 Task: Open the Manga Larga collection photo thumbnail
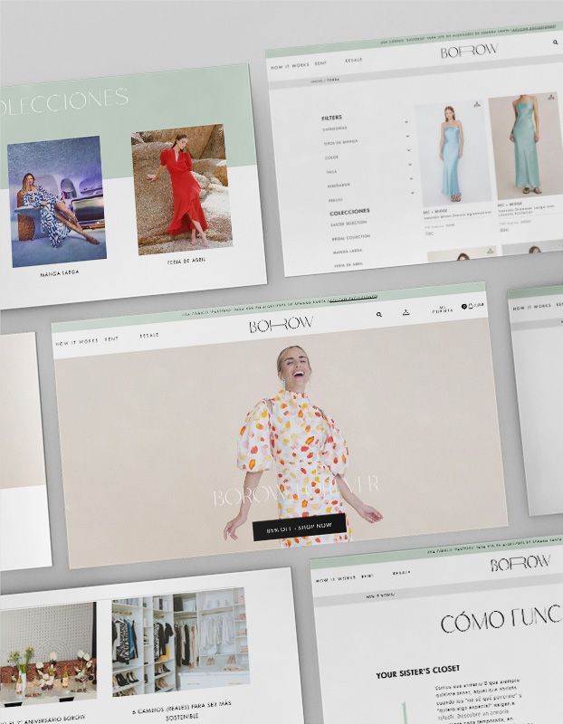coord(57,202)
